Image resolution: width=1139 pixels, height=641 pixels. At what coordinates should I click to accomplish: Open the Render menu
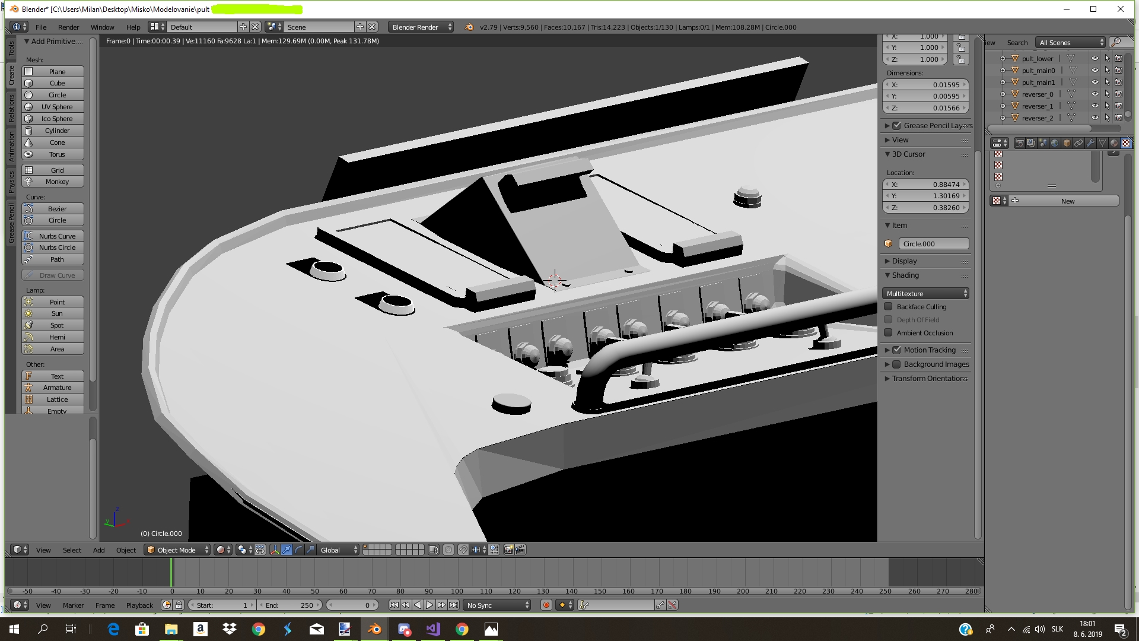point(68,27)
